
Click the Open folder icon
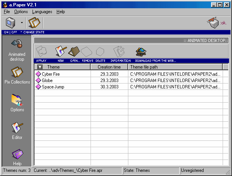74,52
